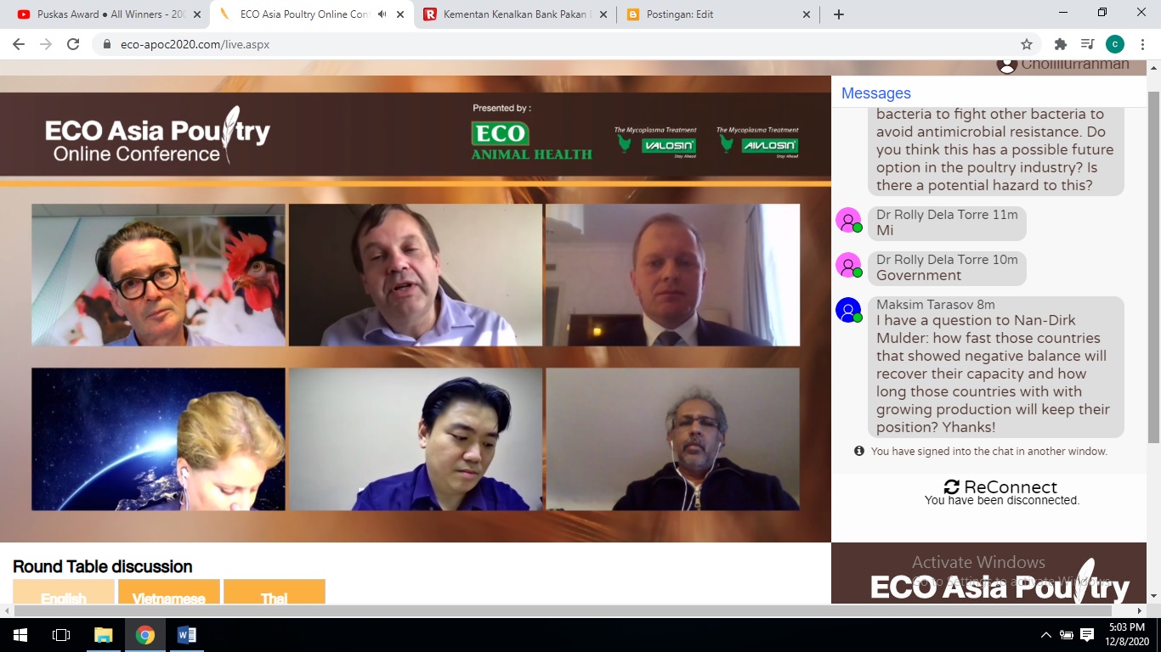
Task: Go back using the browser back arrow
Action: click(19, 44)
